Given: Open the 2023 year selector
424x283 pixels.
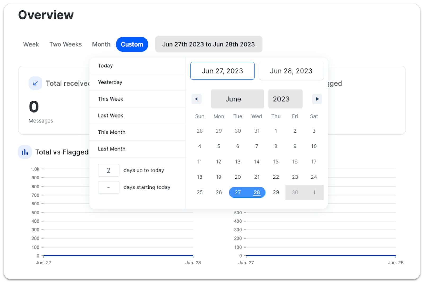Looking at the screenshot, I should [x=285, y=99].
